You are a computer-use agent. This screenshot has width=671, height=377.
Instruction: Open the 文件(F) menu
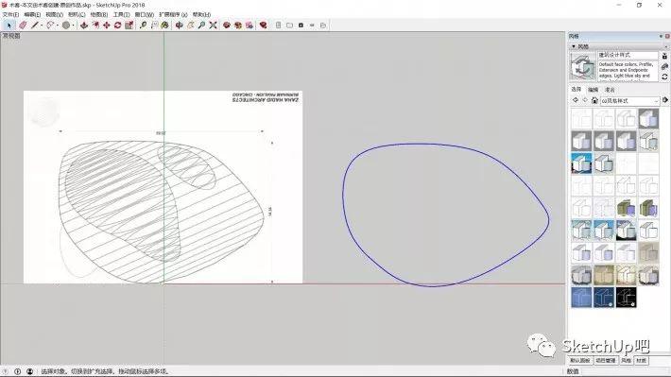10,14
